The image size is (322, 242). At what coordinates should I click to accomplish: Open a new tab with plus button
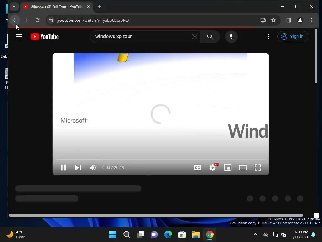click(100, 7)
